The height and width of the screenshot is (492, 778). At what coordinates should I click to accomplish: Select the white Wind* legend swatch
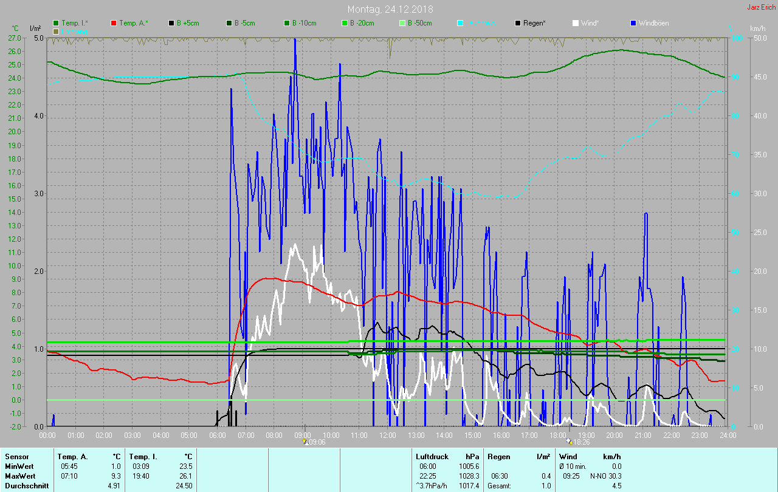coord(576,23)
